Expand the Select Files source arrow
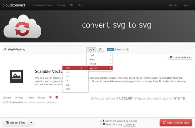 point(31,123)
